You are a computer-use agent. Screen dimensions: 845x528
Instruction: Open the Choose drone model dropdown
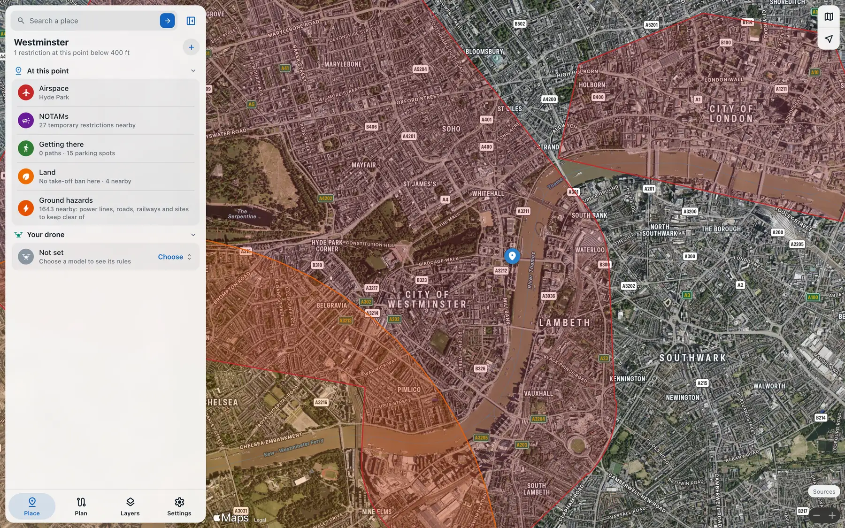pyautogui.click(x=175, y=257)
